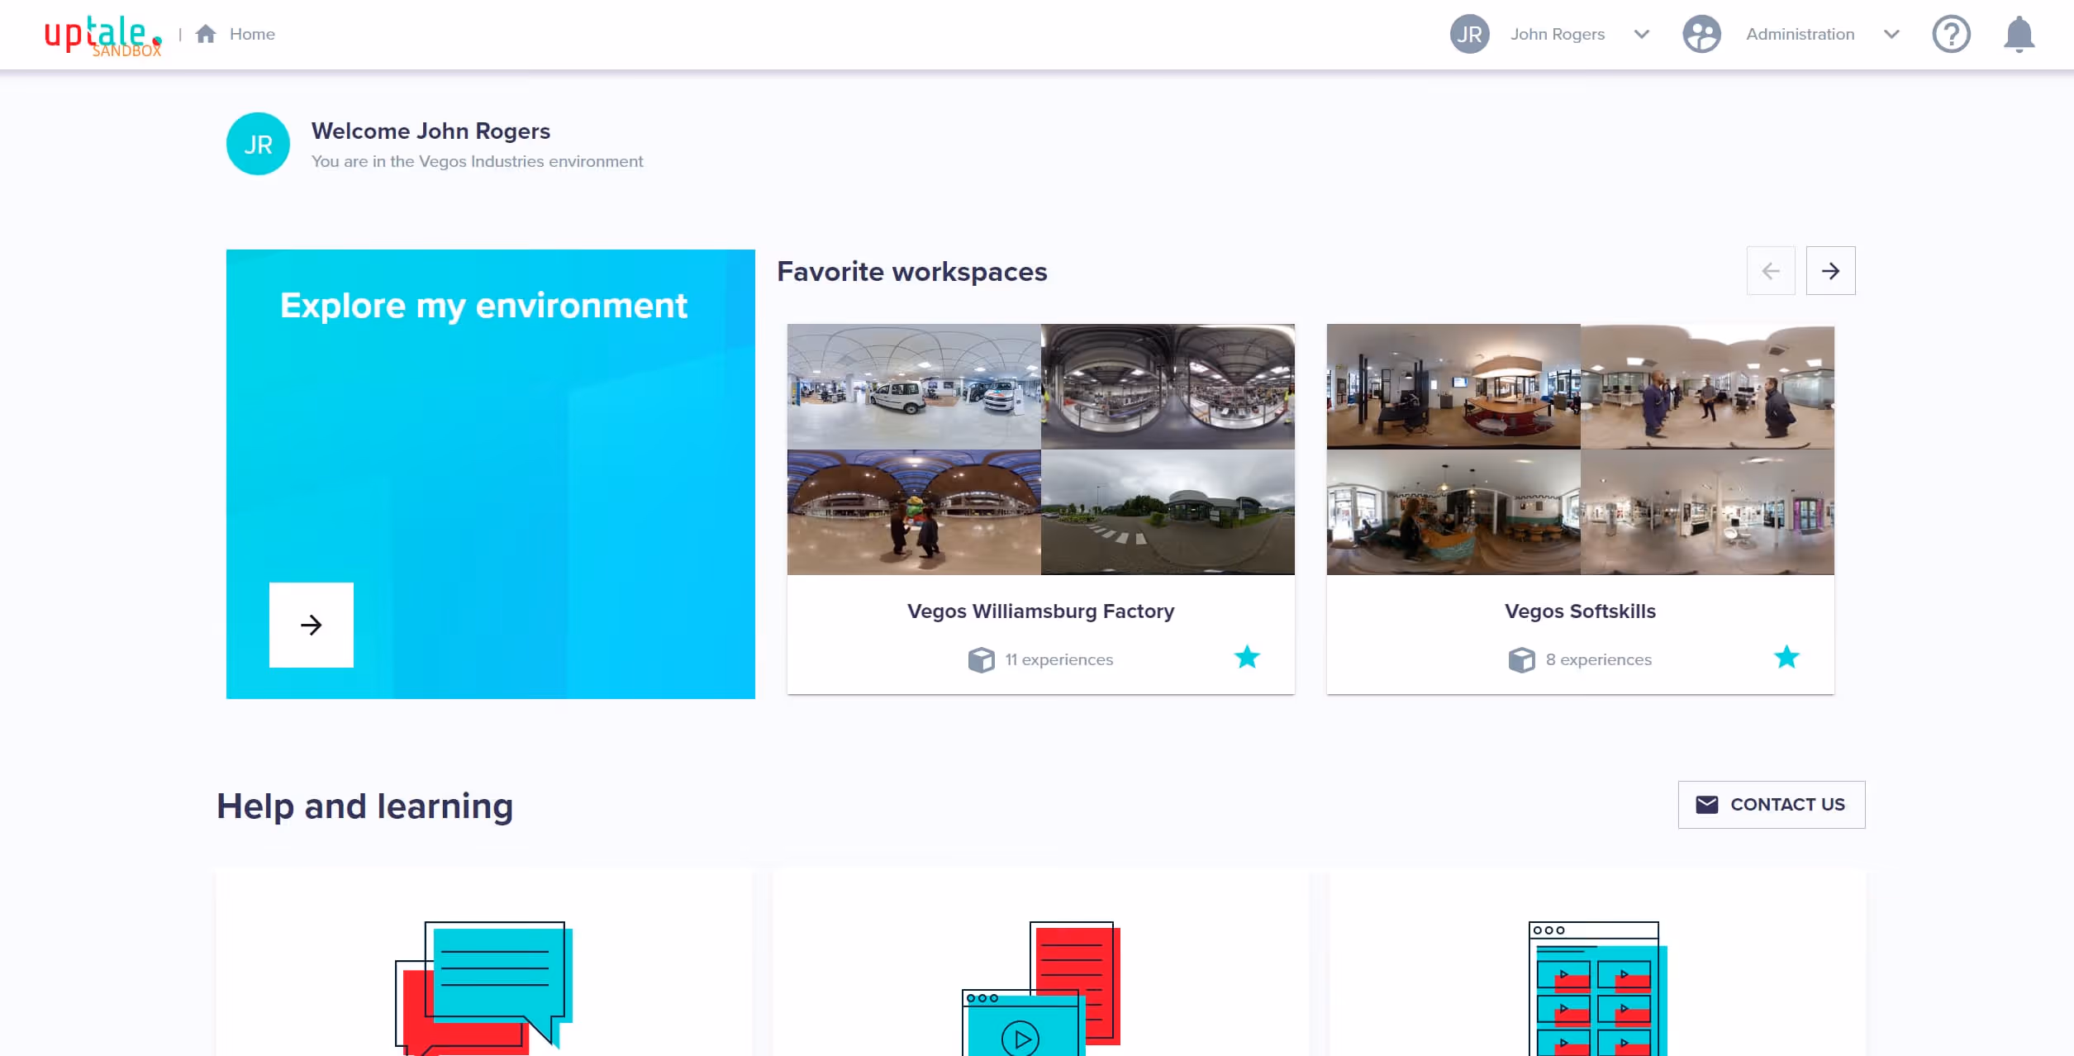Open the notifications bell
The width and height of the screenshot is (2074, 1056).
[2019, 34]
